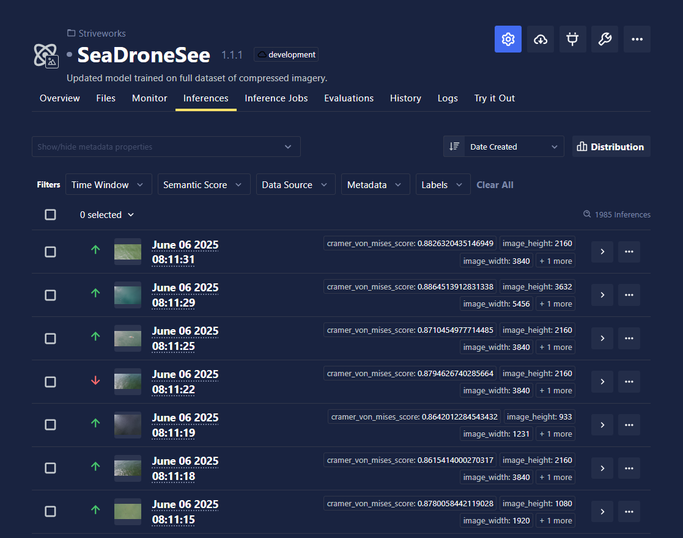Screen dimensions: 683x538
Task: Open the Logs tab
Action: [448, 98]
